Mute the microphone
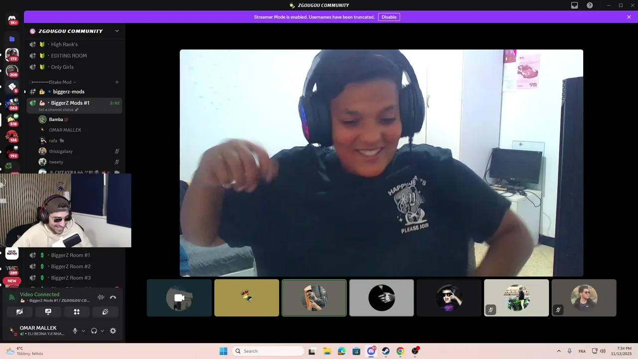 pyautogui.click(x=75, y=331)
